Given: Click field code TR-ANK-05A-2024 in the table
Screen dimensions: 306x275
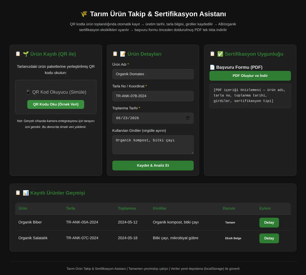Looking at the screenshot, I should tap(82, 222).
